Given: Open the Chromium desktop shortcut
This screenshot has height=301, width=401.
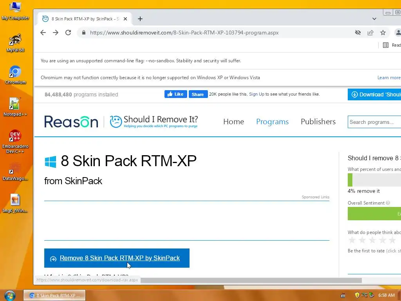Looking at the screenshot, I should tap(15, 75).
